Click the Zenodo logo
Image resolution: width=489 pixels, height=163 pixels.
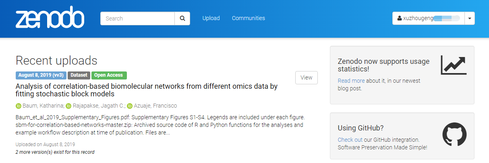[x=50, y=18]
